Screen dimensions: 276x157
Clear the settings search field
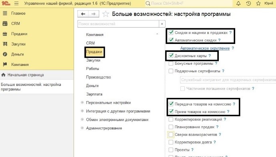(162, 24)
